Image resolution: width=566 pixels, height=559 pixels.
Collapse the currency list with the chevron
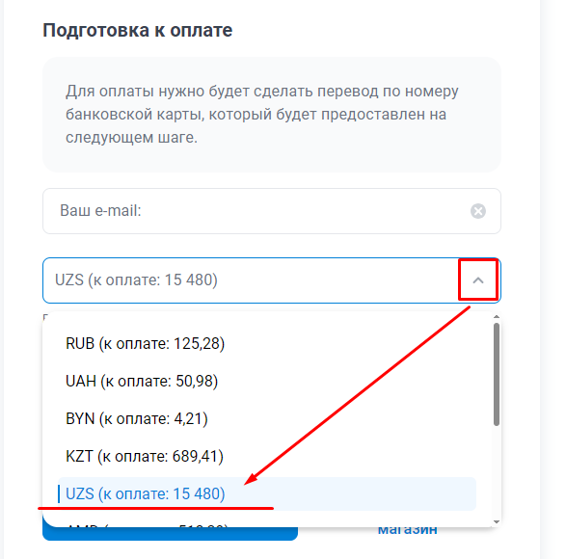point(478,280)
